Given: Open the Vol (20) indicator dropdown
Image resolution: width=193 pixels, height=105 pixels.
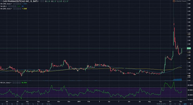Looking at the screenshot, I should click(x=6, y=6).
